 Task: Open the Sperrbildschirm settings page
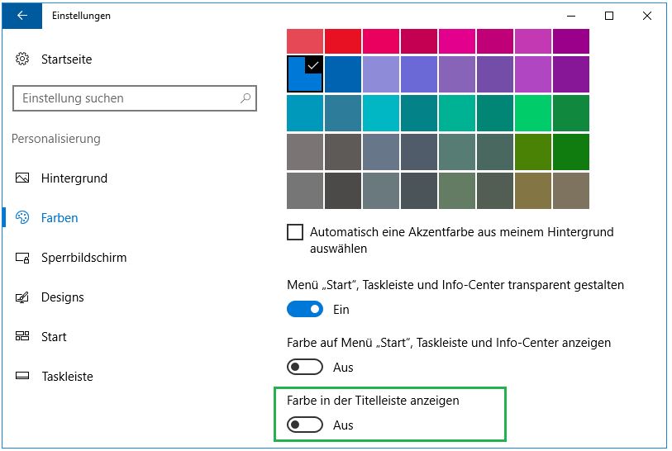point(83,258)
